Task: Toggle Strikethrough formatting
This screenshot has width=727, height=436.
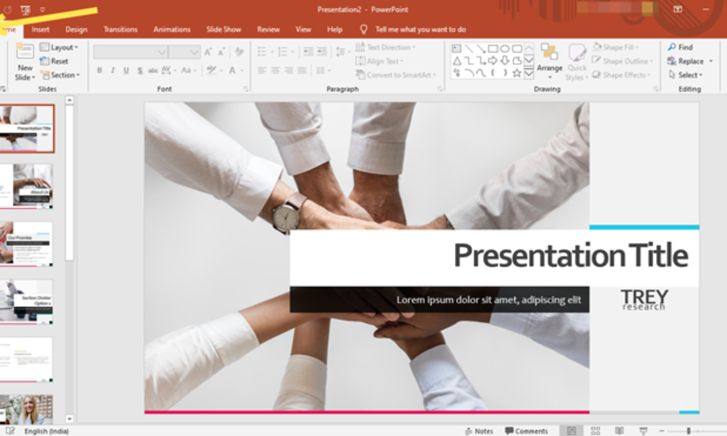Action: click(x=153, y=71)
